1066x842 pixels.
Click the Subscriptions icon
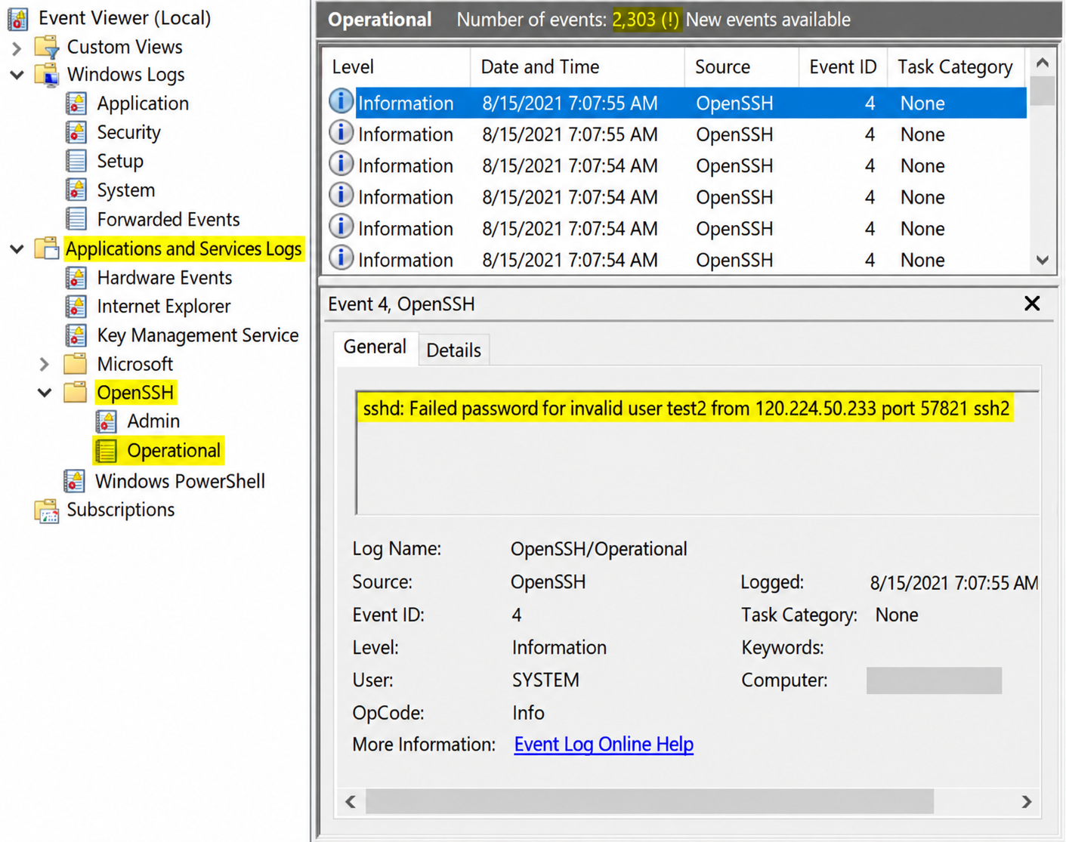point(47,510)
